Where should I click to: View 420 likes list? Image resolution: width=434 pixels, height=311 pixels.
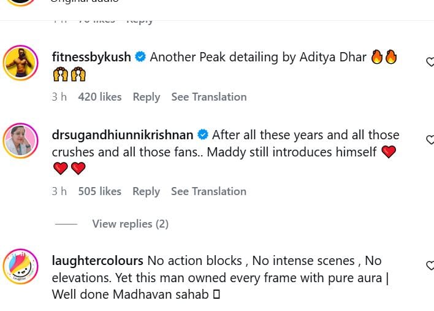point(100,97)
